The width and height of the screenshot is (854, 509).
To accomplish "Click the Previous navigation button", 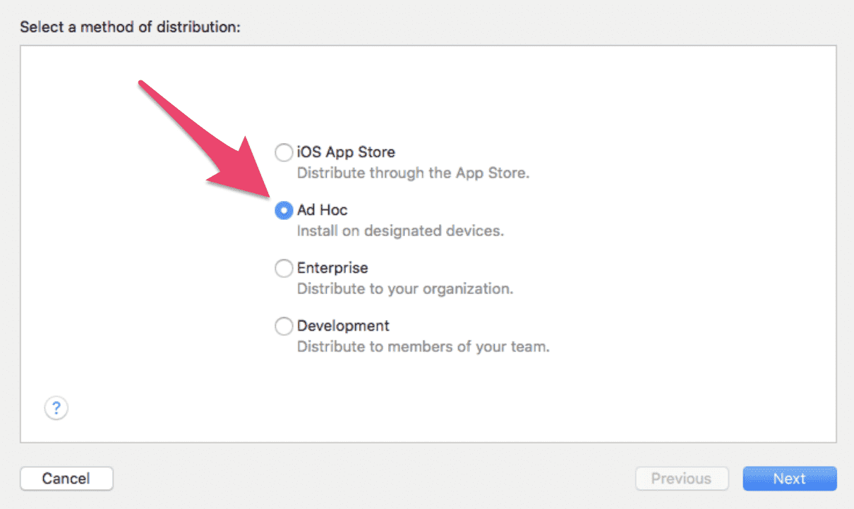I will (681, 478).
